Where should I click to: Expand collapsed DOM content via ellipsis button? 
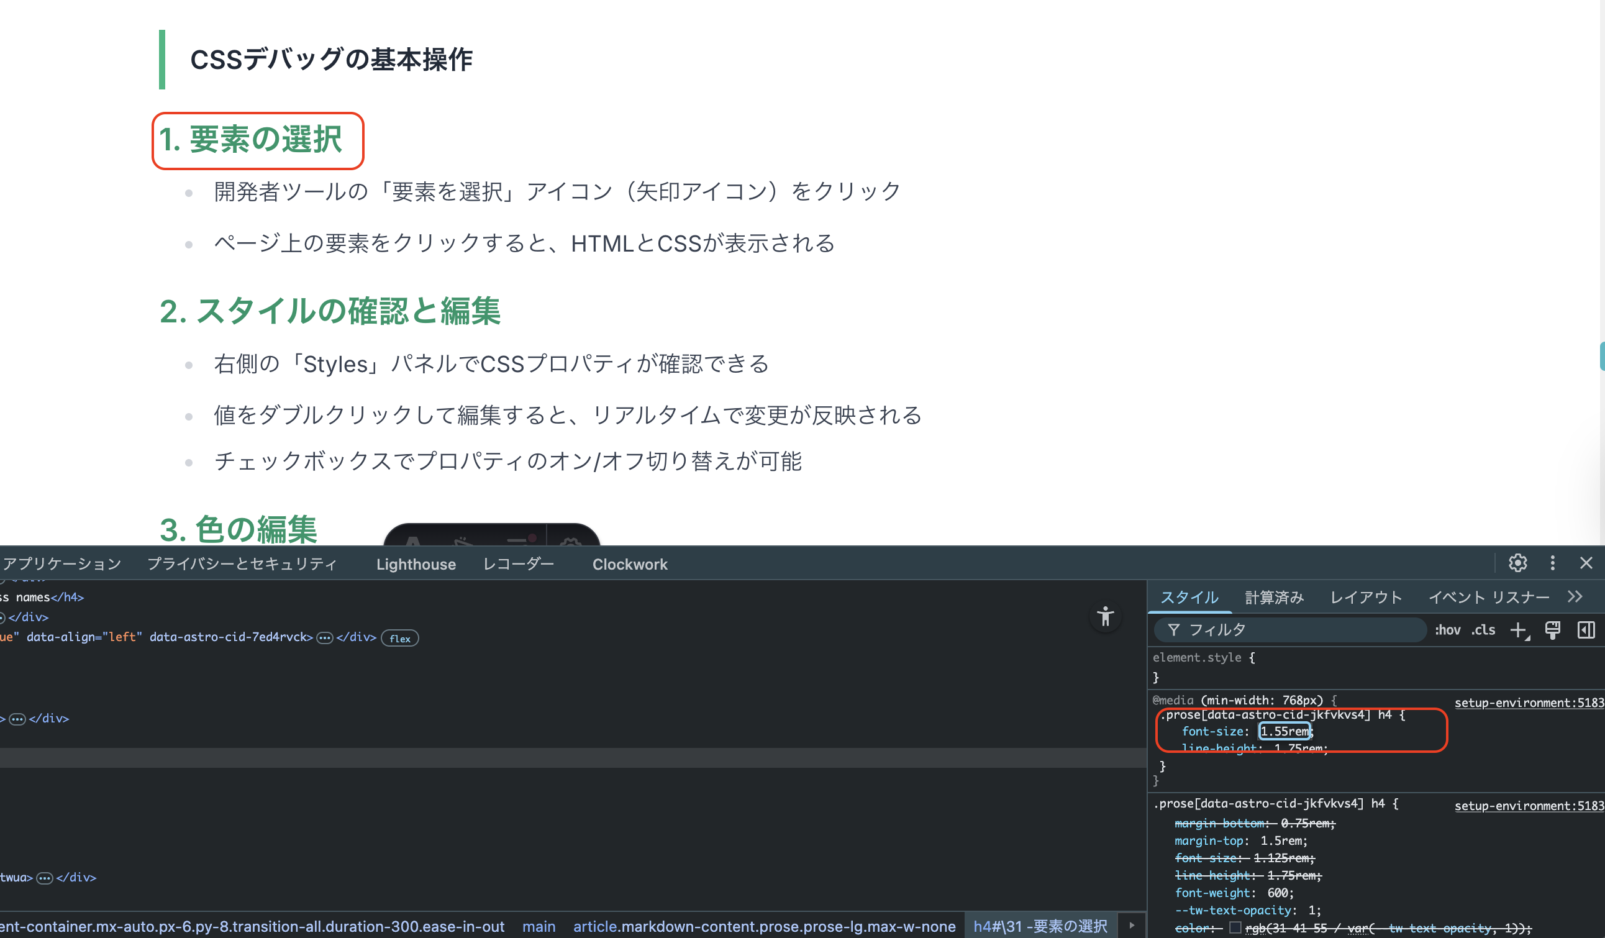(324, 637)
